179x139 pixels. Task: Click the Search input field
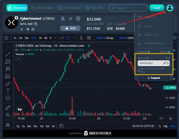point(128,8)
